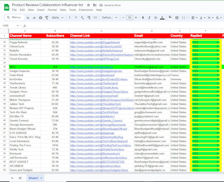Open the dirtbiketv1 channel link

[x=92, y=116]
